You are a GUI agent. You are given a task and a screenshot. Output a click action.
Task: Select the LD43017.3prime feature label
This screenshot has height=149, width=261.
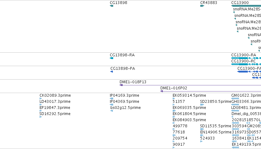coord(55,102)
